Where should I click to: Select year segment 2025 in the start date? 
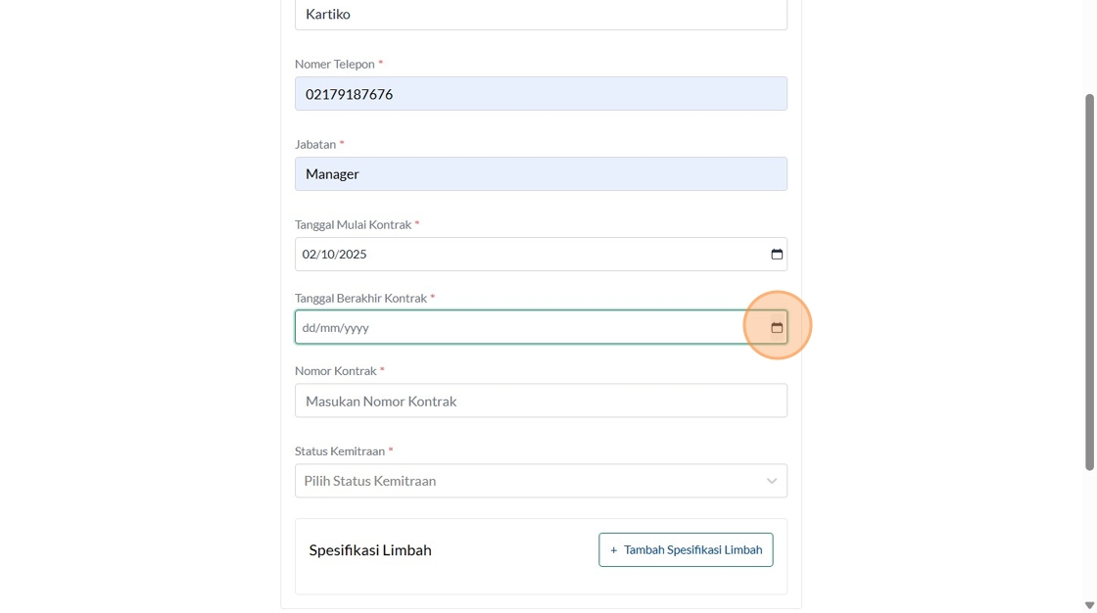(353, 255)
